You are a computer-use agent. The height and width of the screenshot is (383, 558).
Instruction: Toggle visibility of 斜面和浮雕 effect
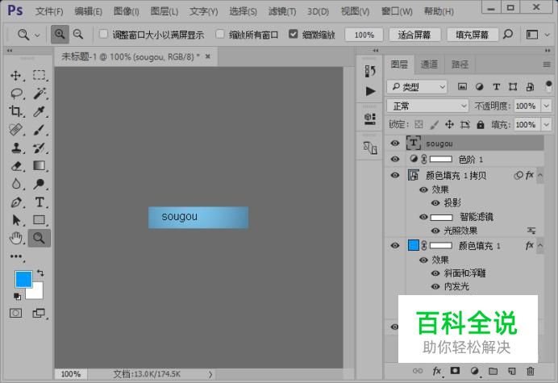(x=435, y=273)
